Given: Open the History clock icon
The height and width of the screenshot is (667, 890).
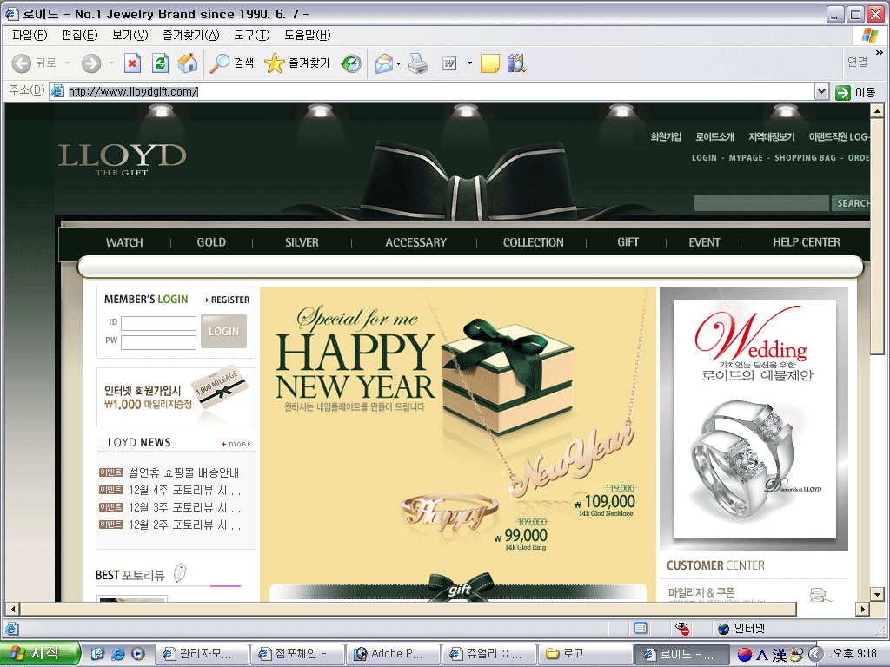Looking at the screenshot, I should pos(351,63).
